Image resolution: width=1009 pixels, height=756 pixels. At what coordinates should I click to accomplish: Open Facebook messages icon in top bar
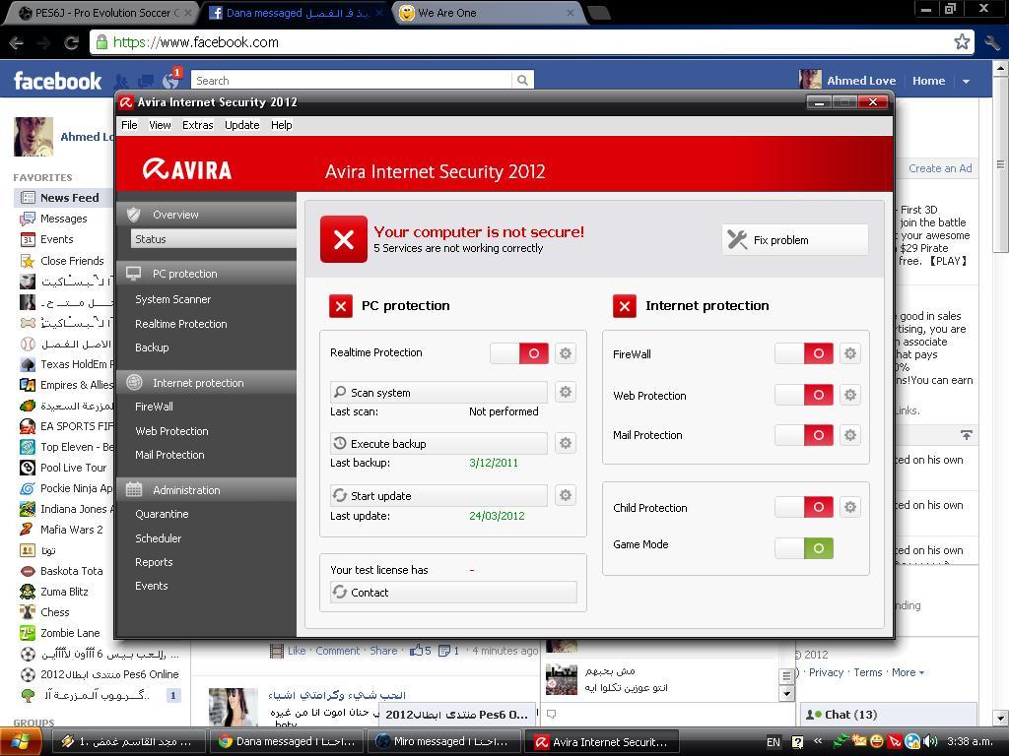pos(146,81)
